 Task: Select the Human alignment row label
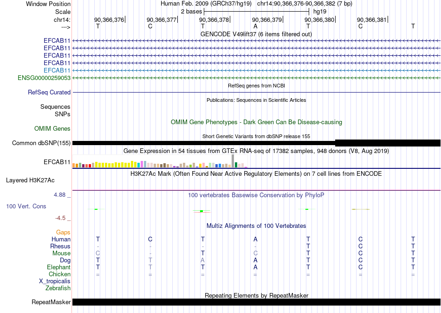click(61, 239)
